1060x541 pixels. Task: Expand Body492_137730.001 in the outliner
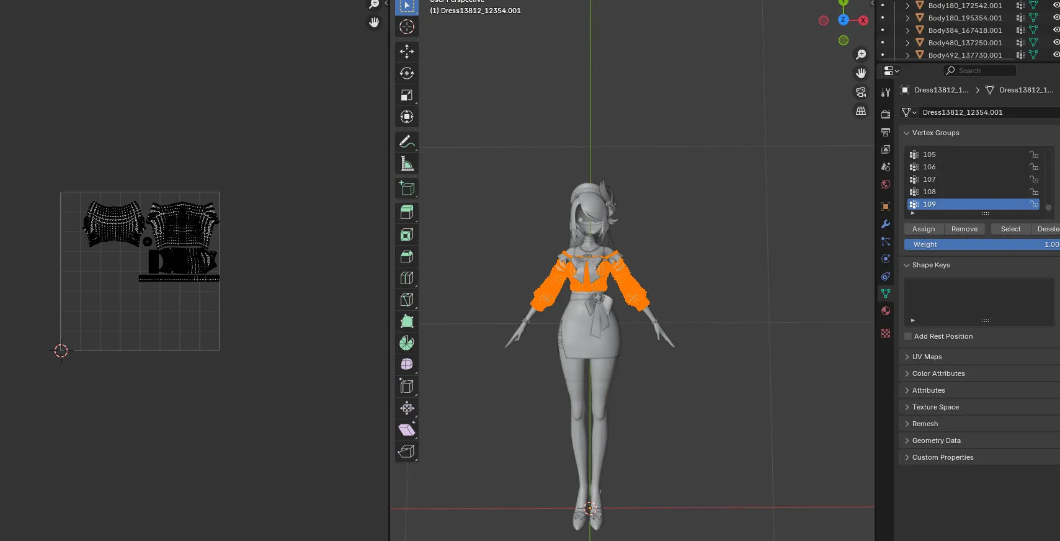point(907,55)
